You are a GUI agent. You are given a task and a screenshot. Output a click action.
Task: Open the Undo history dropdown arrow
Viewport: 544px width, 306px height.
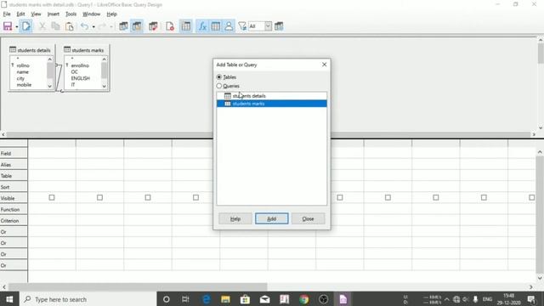[93, 26]
